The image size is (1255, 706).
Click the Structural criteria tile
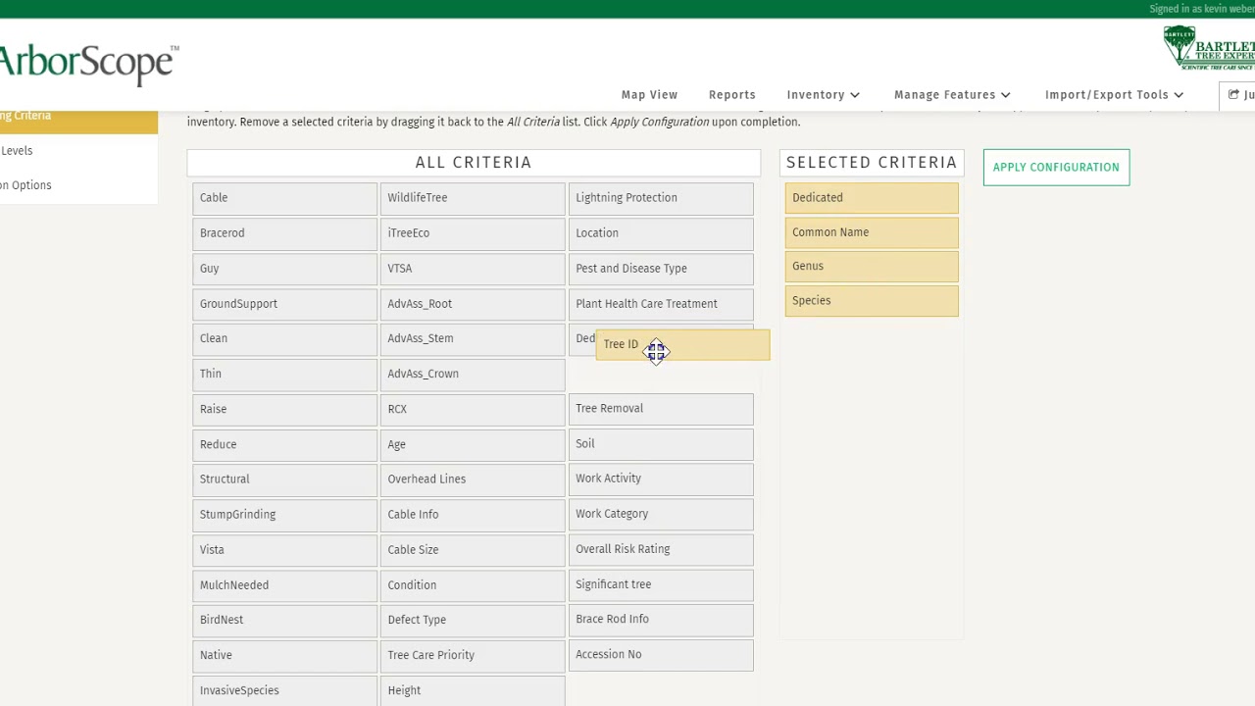pyautogui.click(x=284, y=479)
